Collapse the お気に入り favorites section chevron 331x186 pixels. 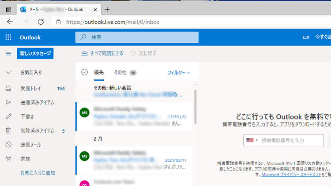8,73
